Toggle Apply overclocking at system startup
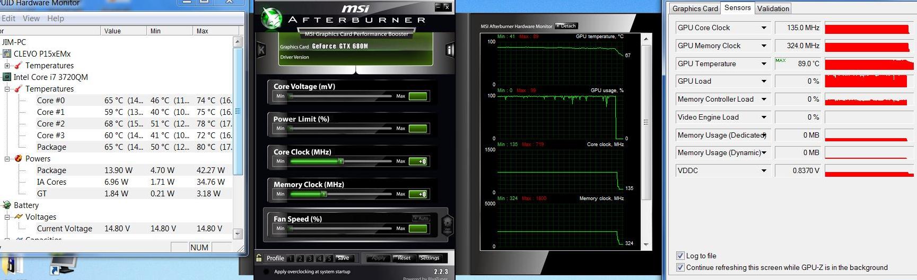 pyautogui.click(x=266, y=272)
